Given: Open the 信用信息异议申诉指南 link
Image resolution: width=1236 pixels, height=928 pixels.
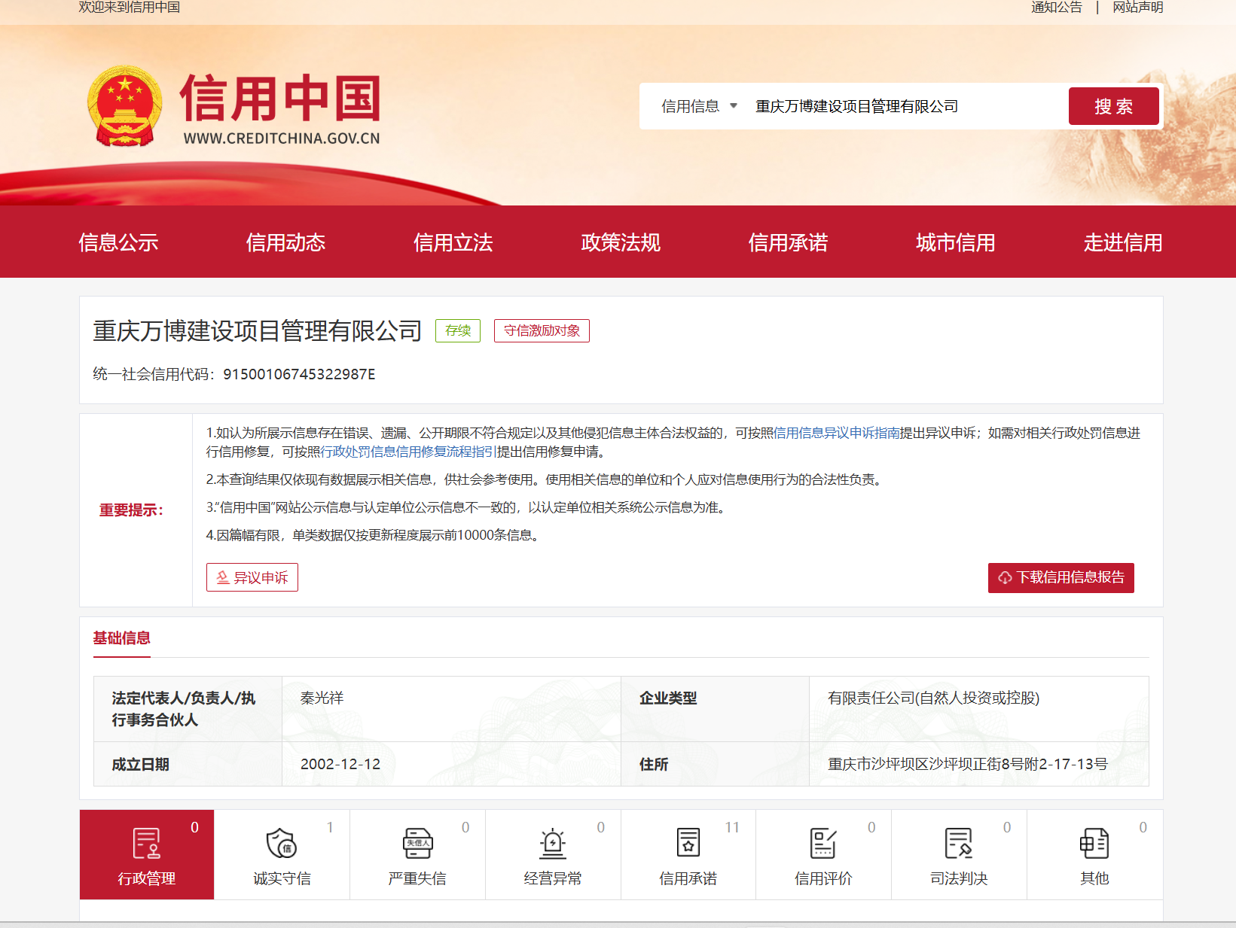Looking at the screenshot, I should tap(836, 433).
